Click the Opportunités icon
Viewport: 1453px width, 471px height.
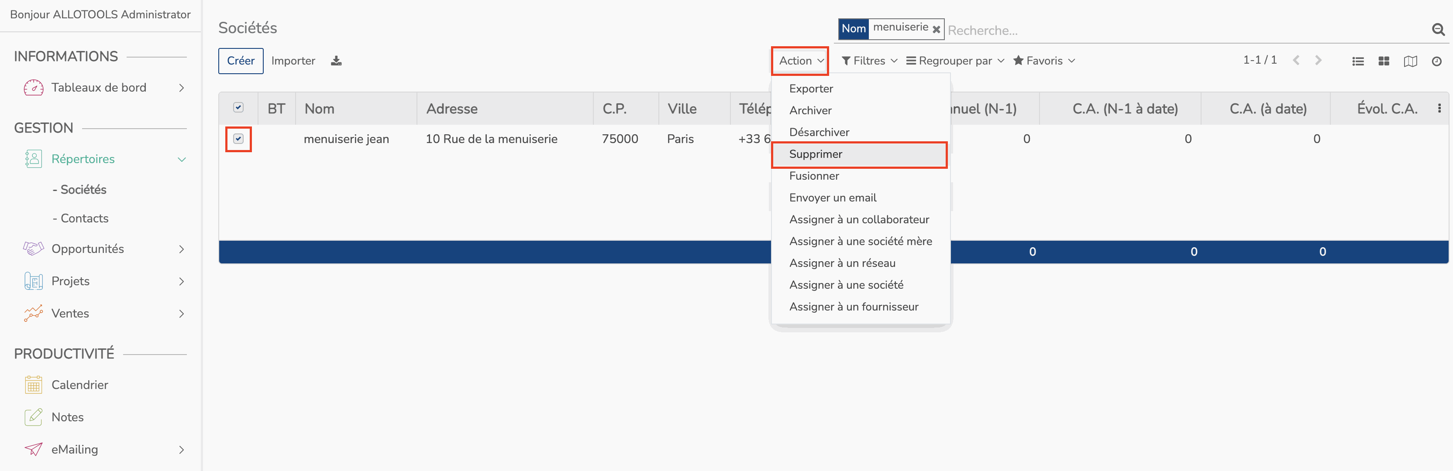(31, 249)
